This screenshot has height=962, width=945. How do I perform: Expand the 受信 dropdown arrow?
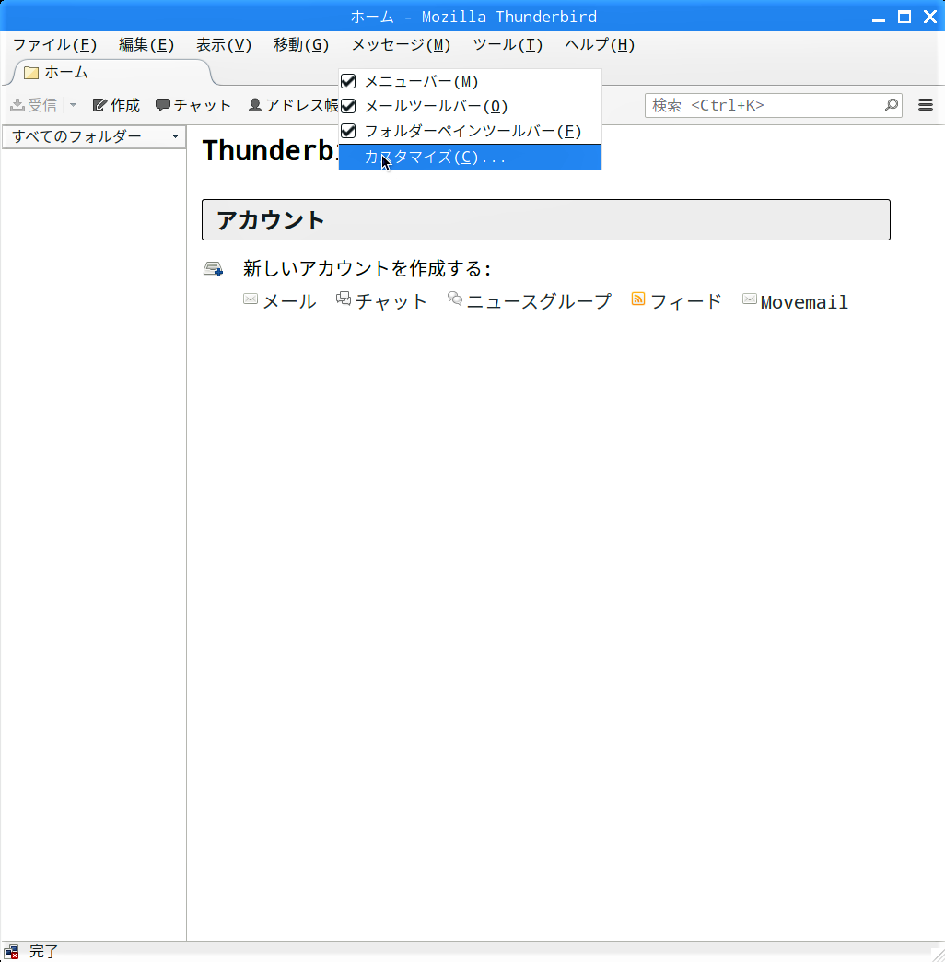pyautogui.click(x=73, y=106)
